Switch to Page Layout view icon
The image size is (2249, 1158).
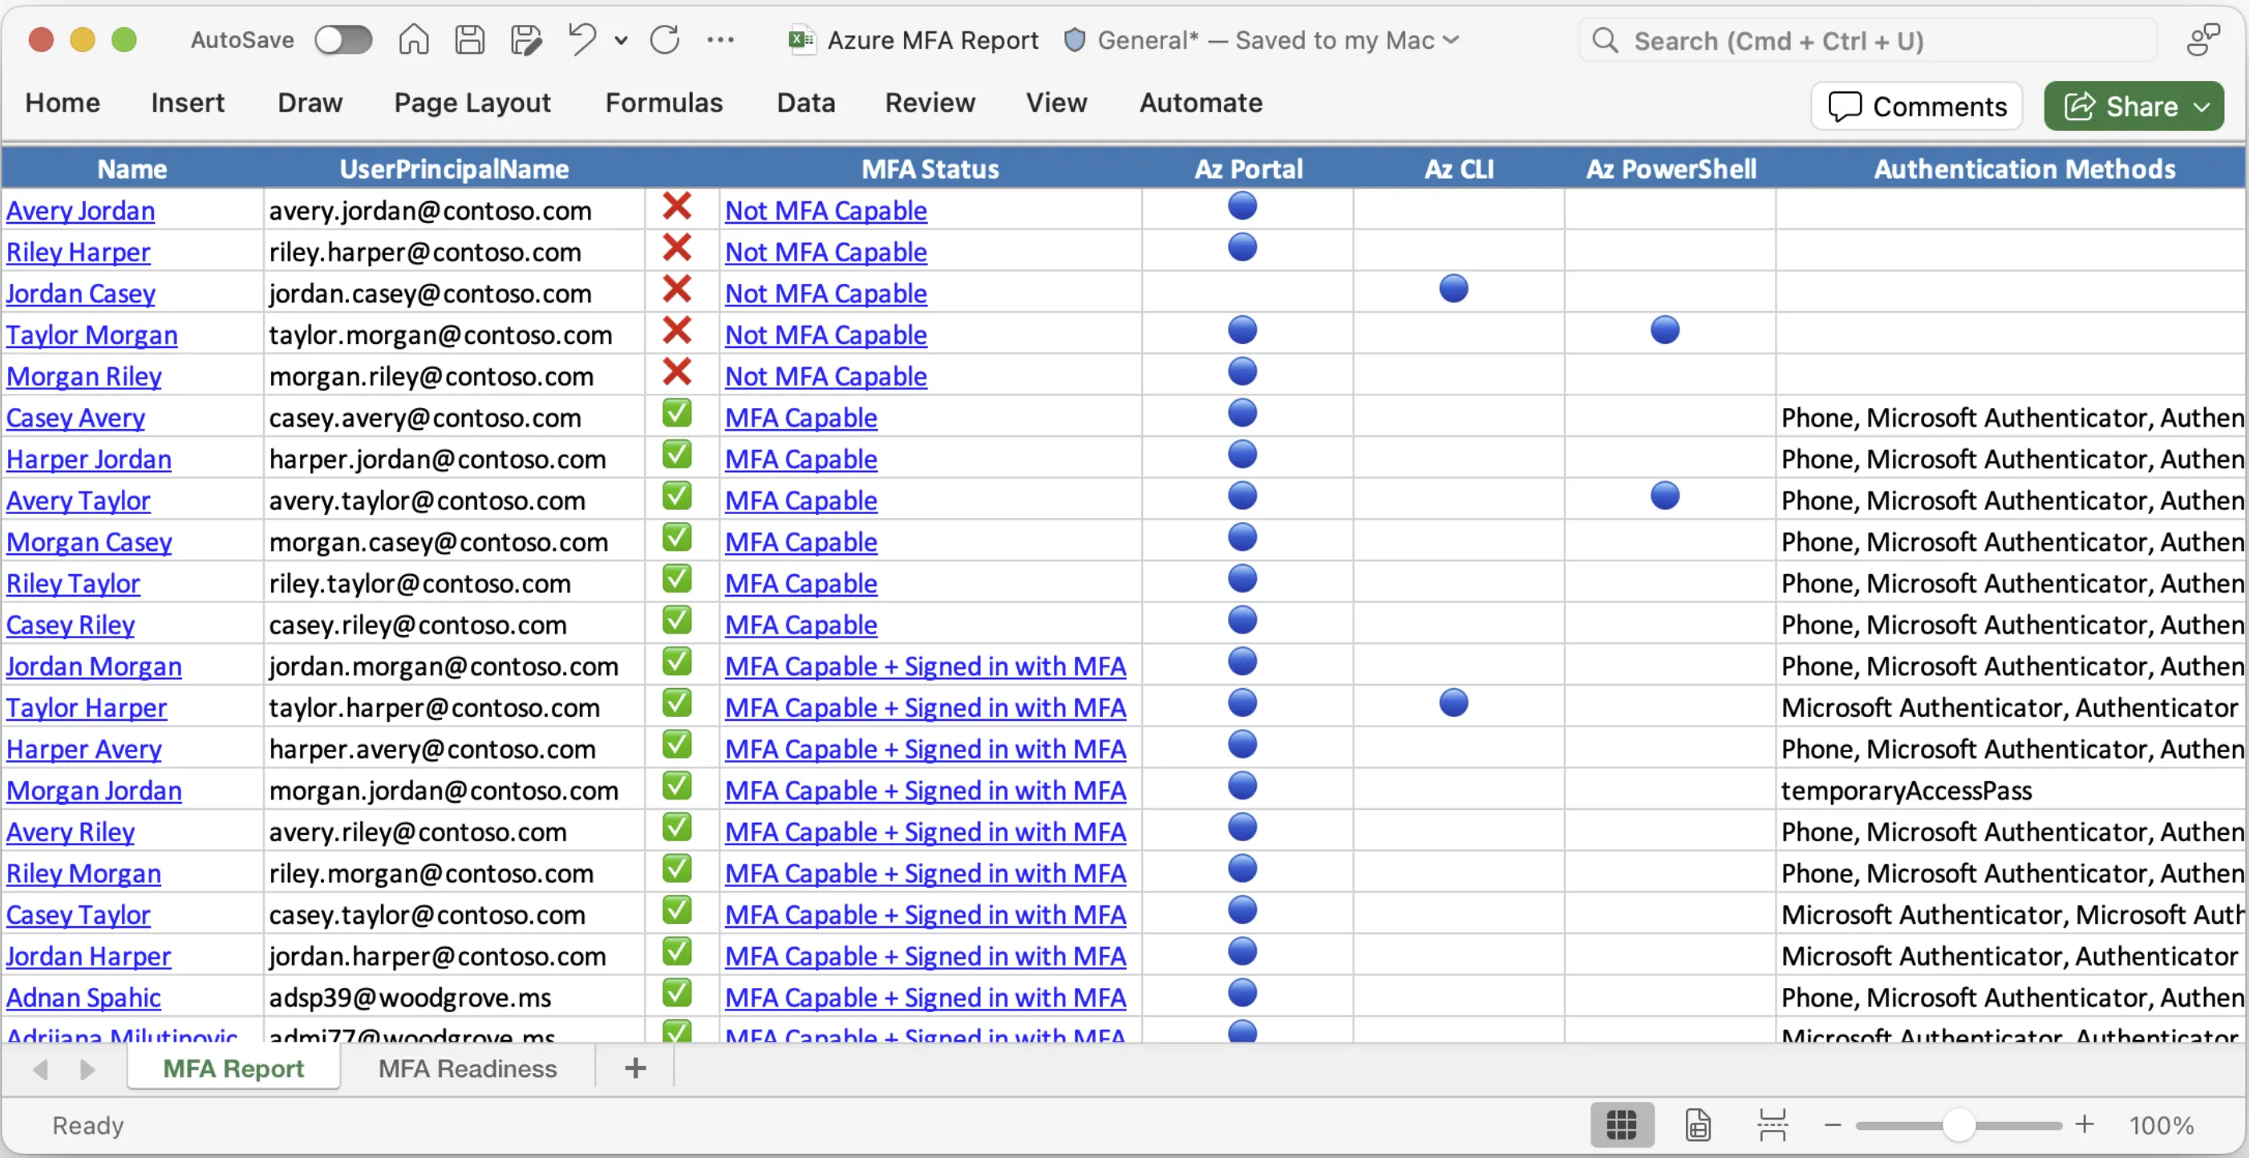(x=1697, y=1125)
